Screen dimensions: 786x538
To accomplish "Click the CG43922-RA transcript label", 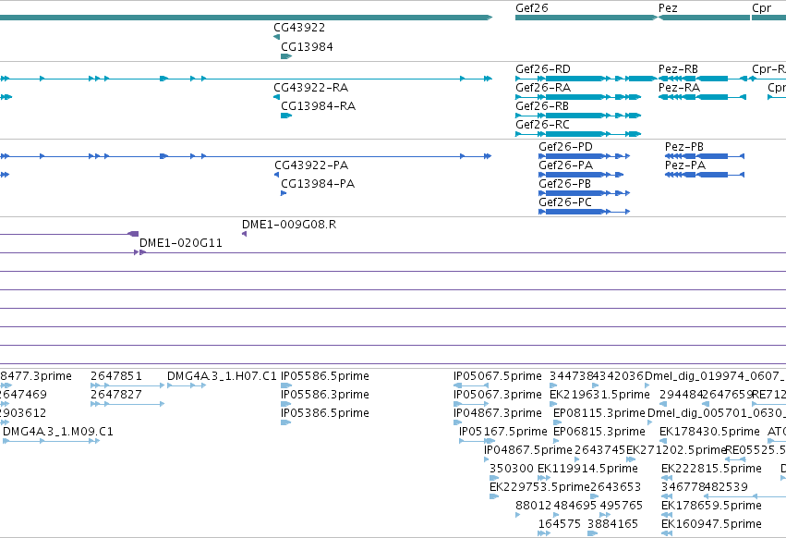I will (310, 87).
